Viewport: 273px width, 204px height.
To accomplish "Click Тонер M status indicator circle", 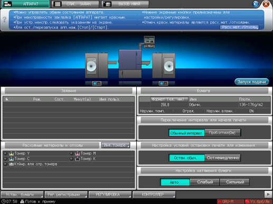I will pyautogui.click(x=71, y=153).
